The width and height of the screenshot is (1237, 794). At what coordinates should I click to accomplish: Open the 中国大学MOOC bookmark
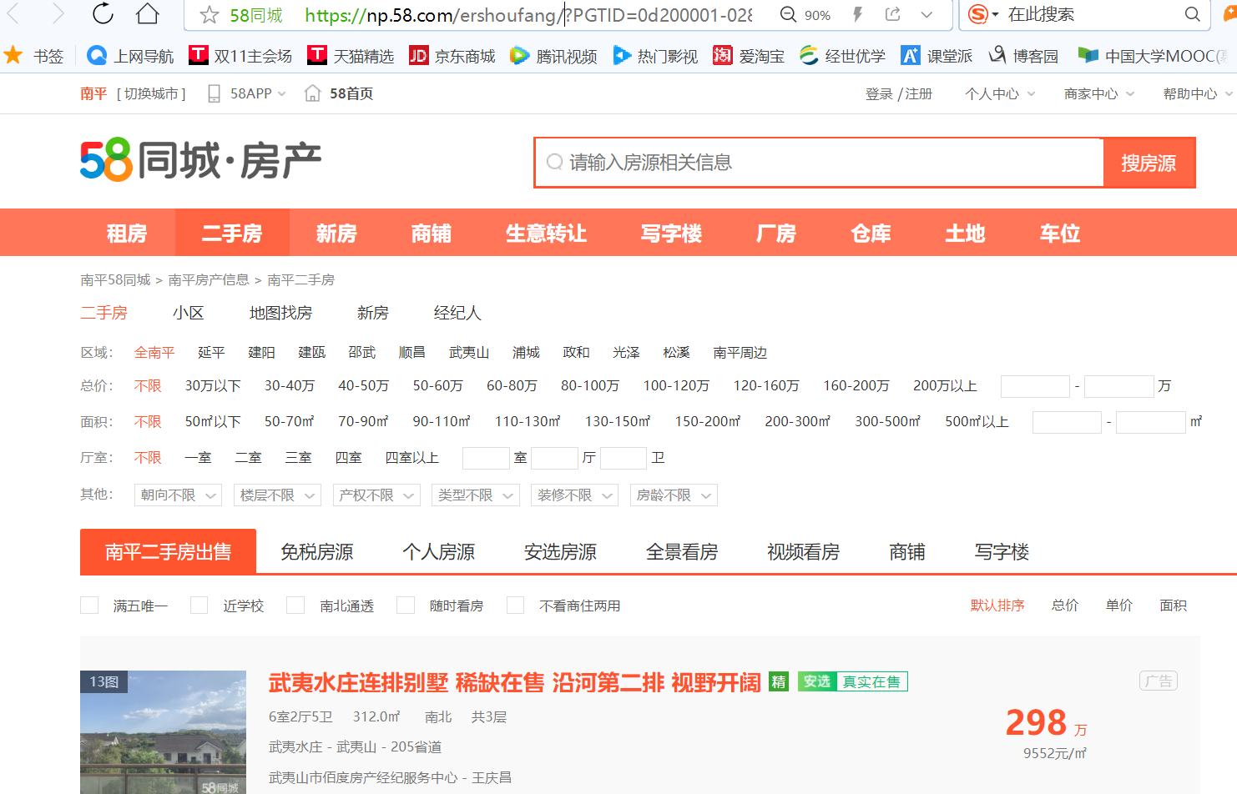point(1152,56)
